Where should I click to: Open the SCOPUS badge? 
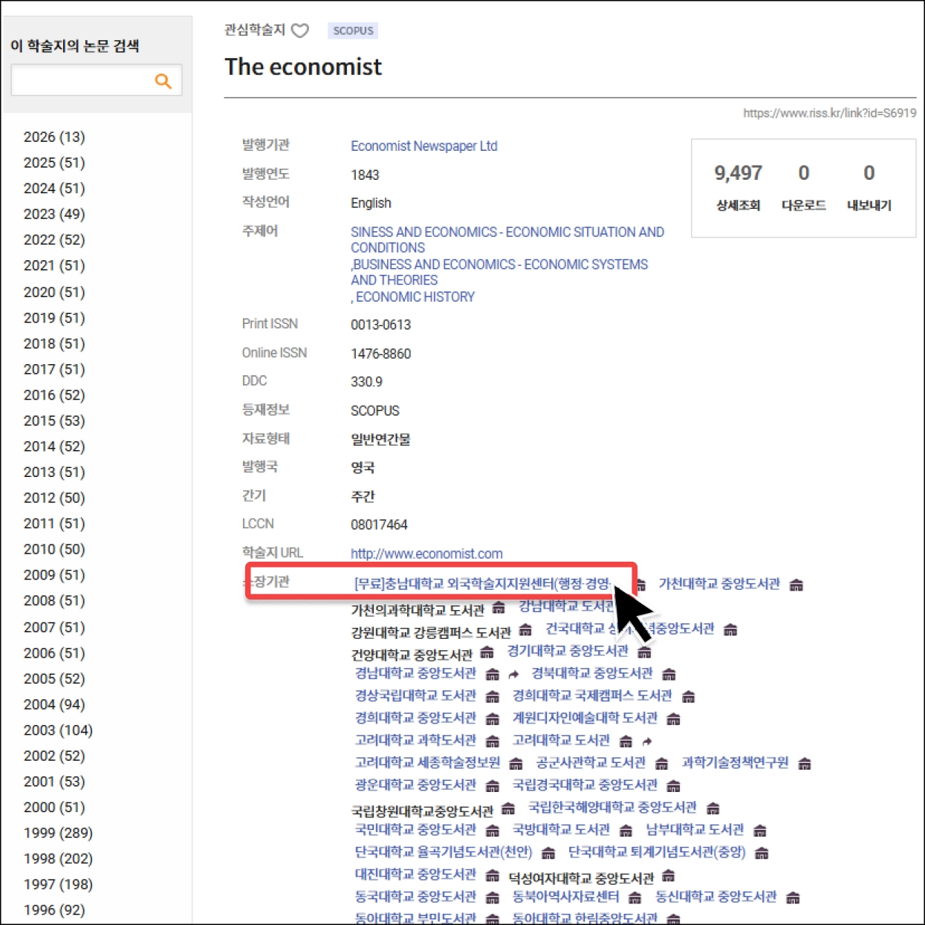(x=353, y=30)
